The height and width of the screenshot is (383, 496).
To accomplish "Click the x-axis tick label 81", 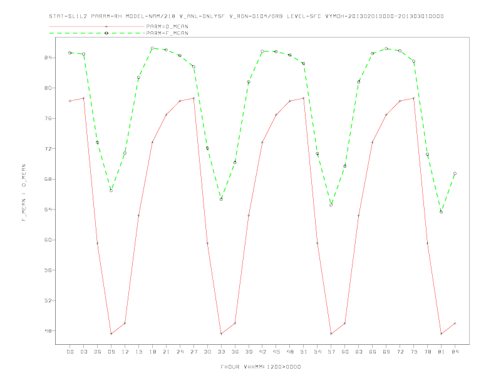I will (x=442, y=352).
